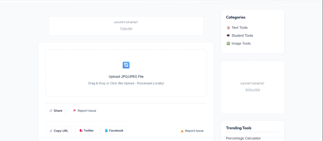323x141 pixels.
Task: Click the Facebook book icon
Action: click(x=106, y=131)
